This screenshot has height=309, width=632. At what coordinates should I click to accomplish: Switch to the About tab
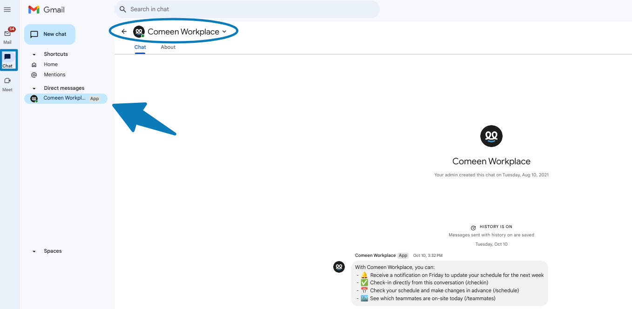click(x=168, y=47)
